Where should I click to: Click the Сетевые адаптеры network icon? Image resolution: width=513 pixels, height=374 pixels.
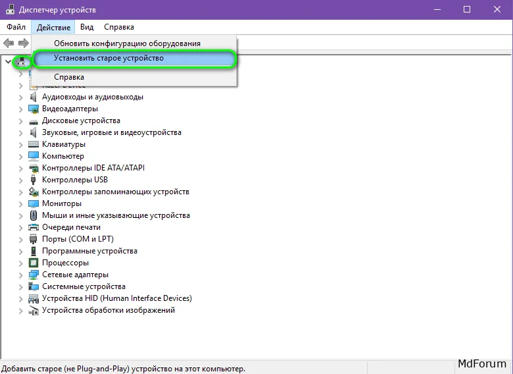pyautogui.click(x=34, y=275)
